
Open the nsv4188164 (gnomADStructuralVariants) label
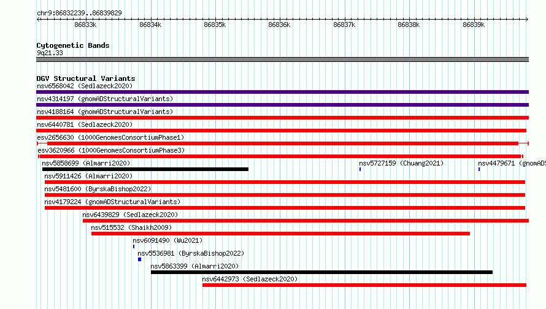click(x=105, y=112)
